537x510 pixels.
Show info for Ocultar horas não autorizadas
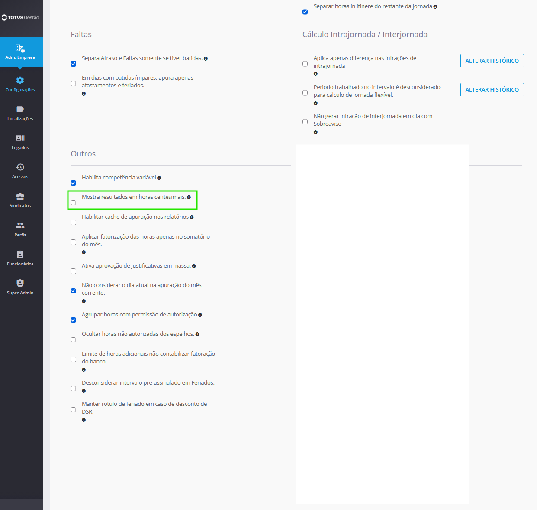click(x=197, y=335)
